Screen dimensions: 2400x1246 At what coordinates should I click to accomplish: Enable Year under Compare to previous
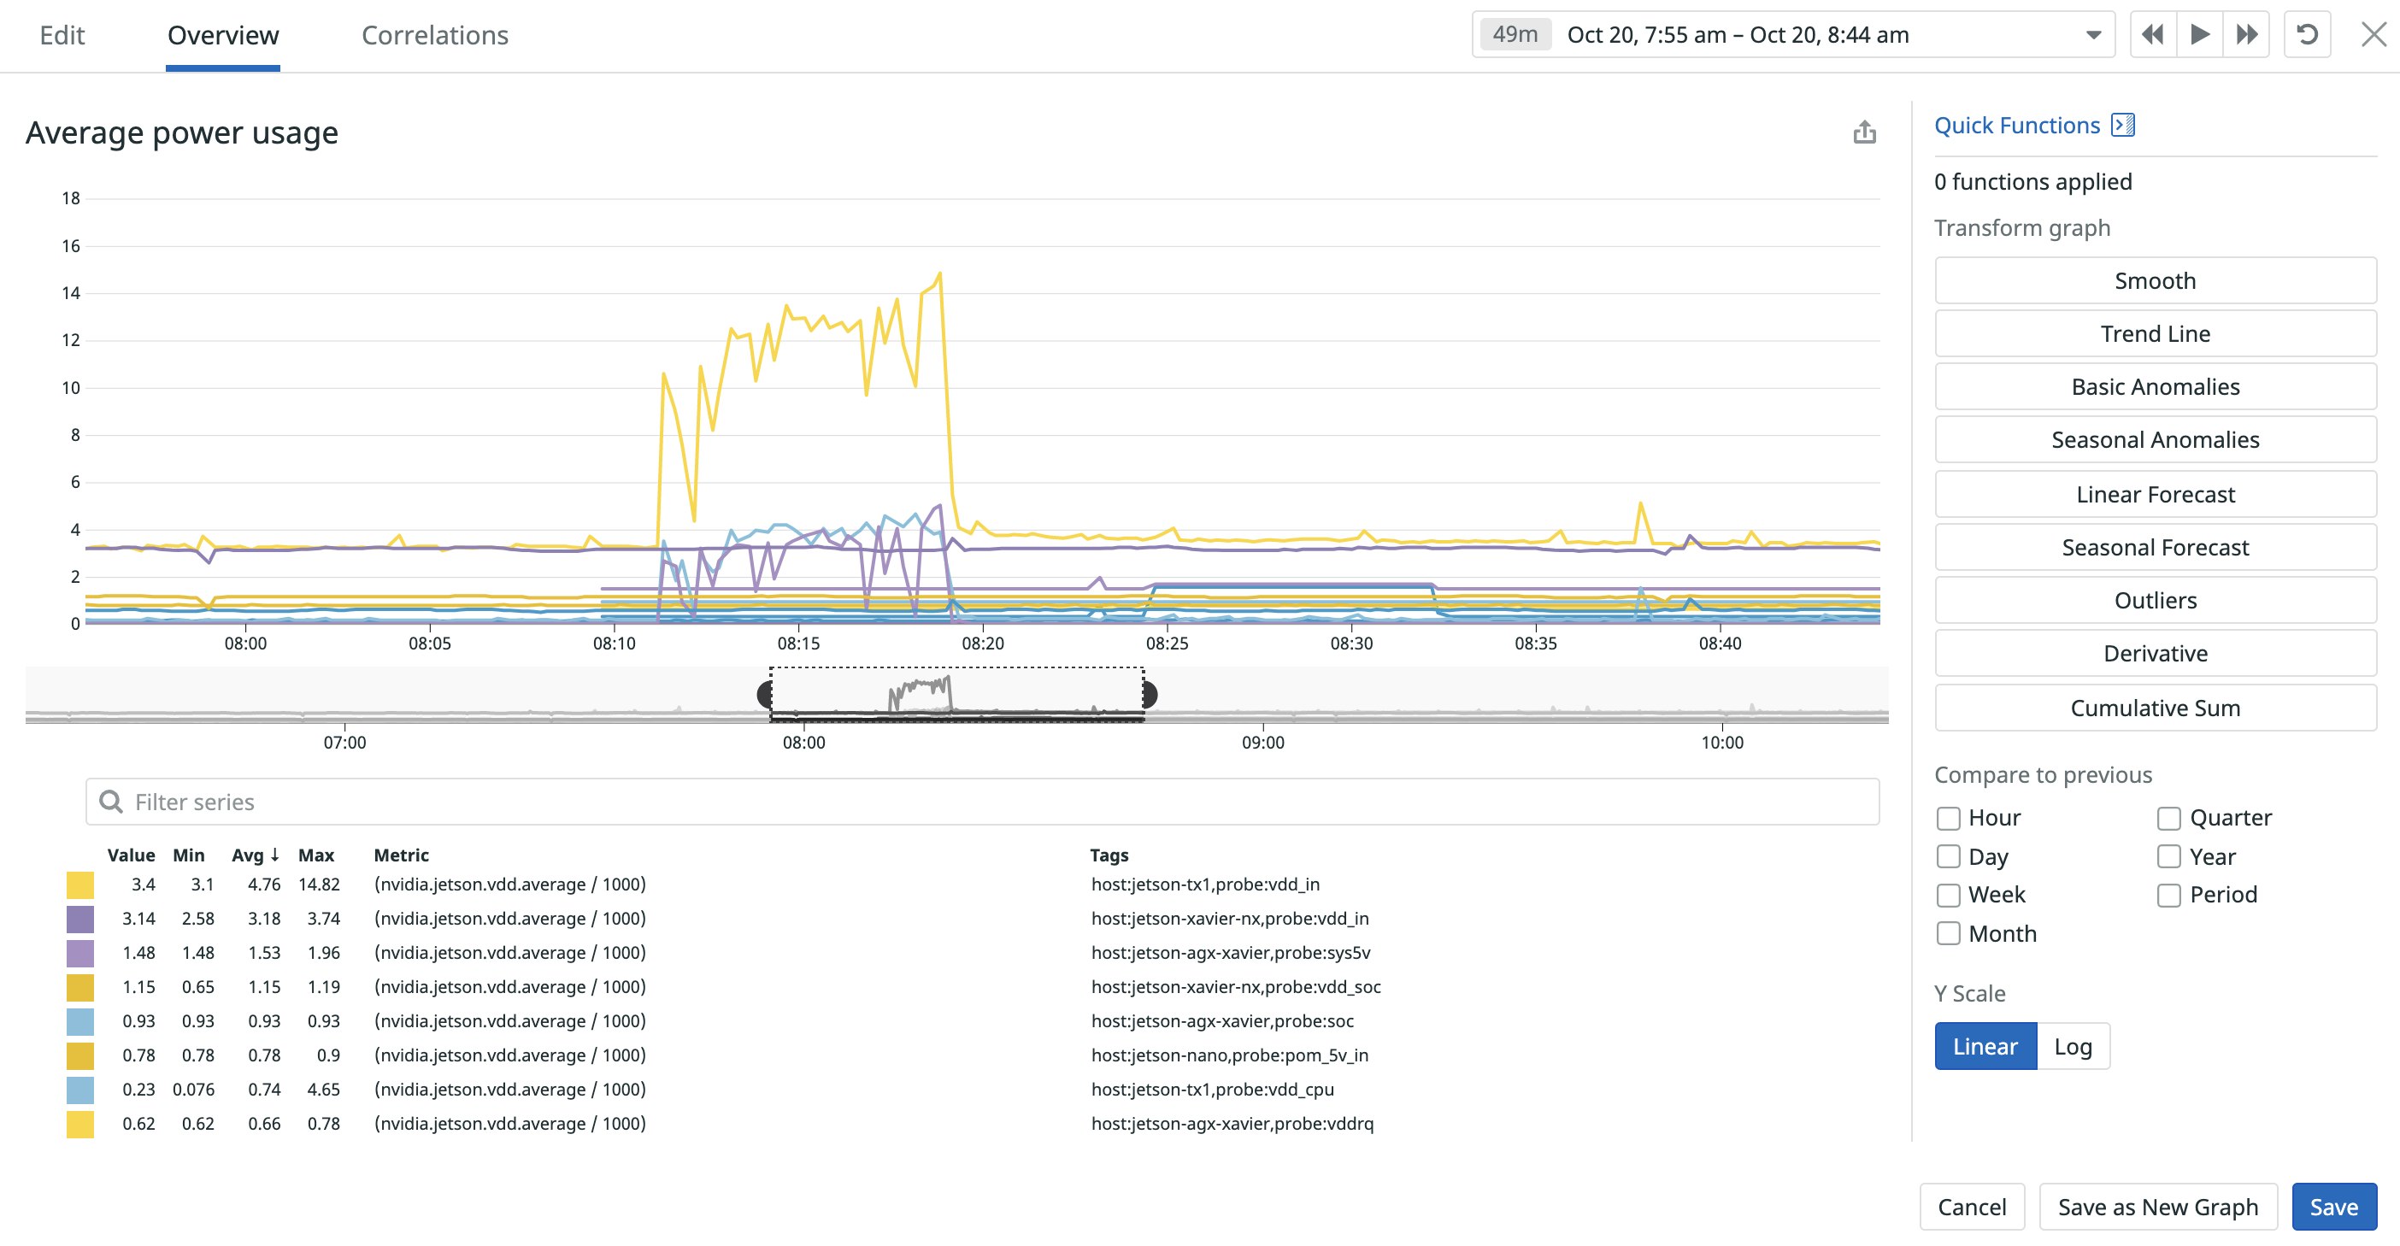click(x=2169, y=855)
